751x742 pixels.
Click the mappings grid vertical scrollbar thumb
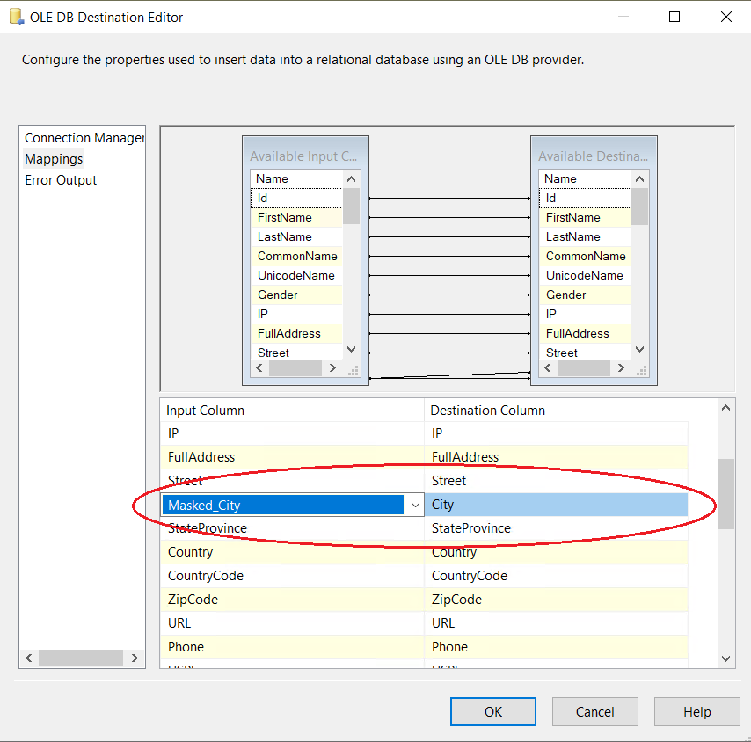725,492
